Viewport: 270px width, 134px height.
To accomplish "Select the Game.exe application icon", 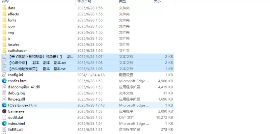I will (x=4, y=111).
